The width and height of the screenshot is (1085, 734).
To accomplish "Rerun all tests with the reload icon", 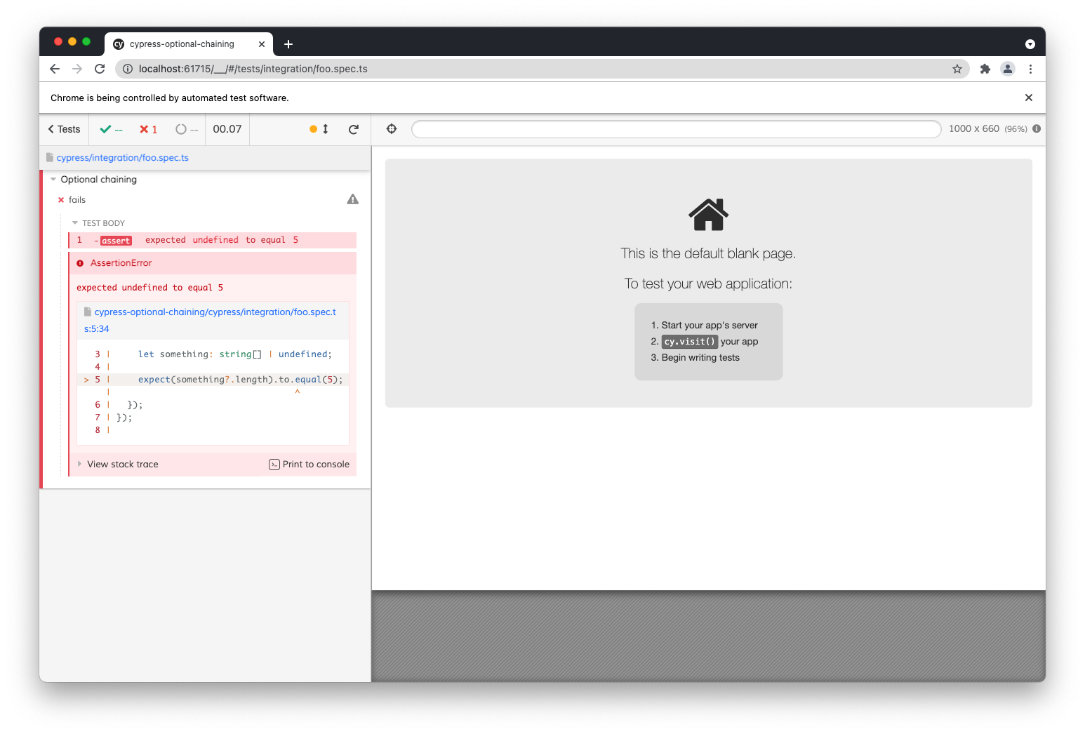I will [x=354, y=129].
